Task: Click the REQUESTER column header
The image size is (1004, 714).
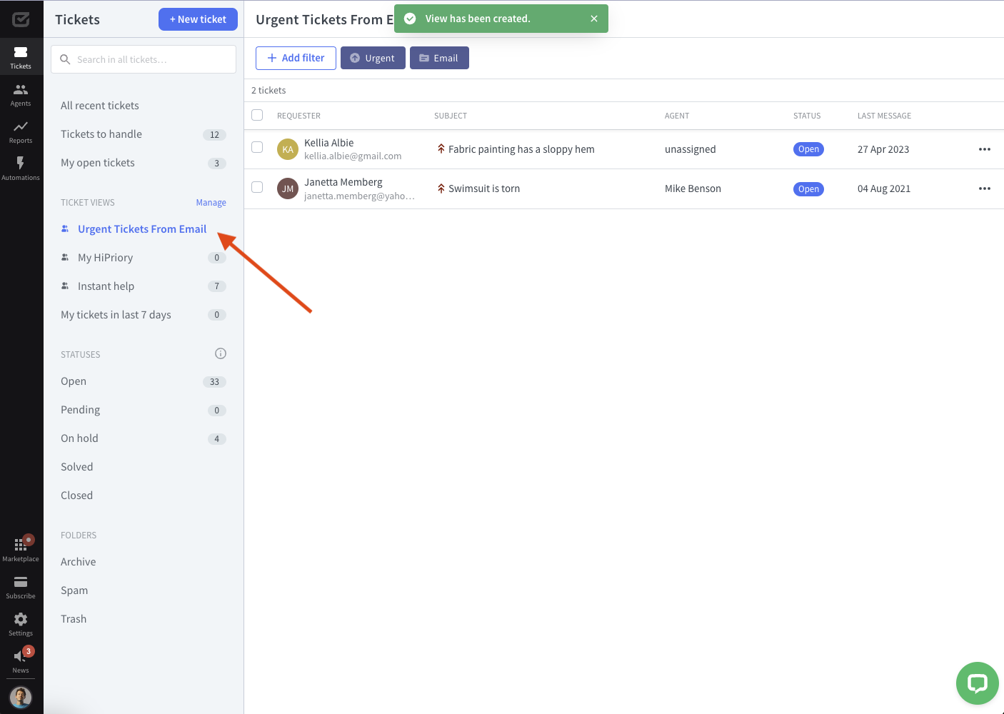Action: 298,116
